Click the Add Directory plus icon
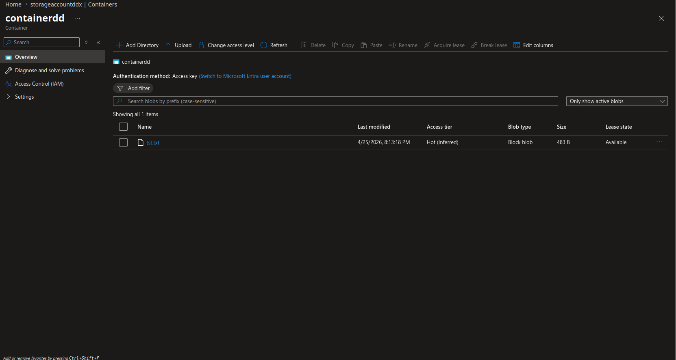 pyautogui.click(x=120, y=45)
